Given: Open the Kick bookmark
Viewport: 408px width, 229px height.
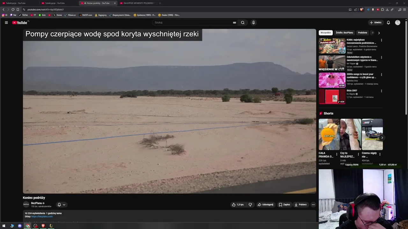Looking at the screenshot, I should pos(42,15).
